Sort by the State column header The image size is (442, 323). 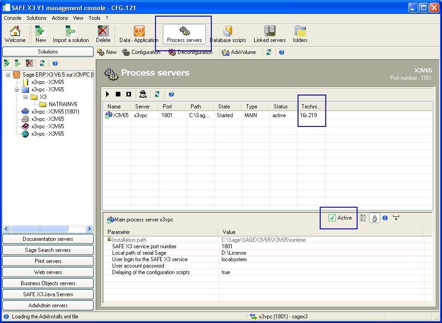click(x=227, y=107)
